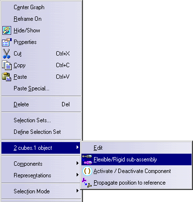Viewport: 193px width, 202px height.
Task: Click the Paste clipboard icon
Action: (x=7, y=77)
